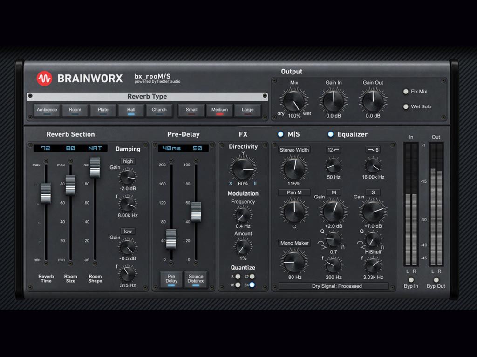Click the Dry Signal: Processed bar
This screenshot has height=357, width=477.
point(334,286)
